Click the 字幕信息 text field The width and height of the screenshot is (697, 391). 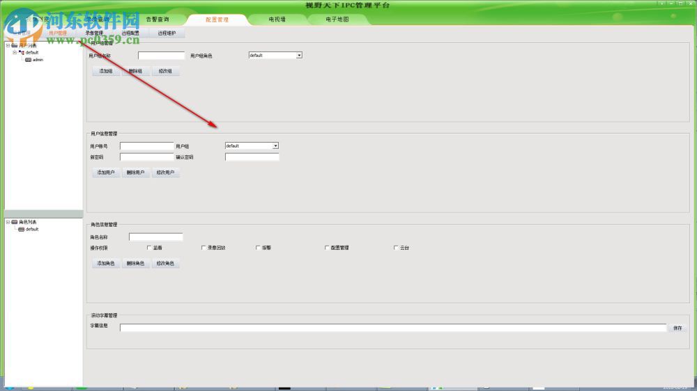393,328
